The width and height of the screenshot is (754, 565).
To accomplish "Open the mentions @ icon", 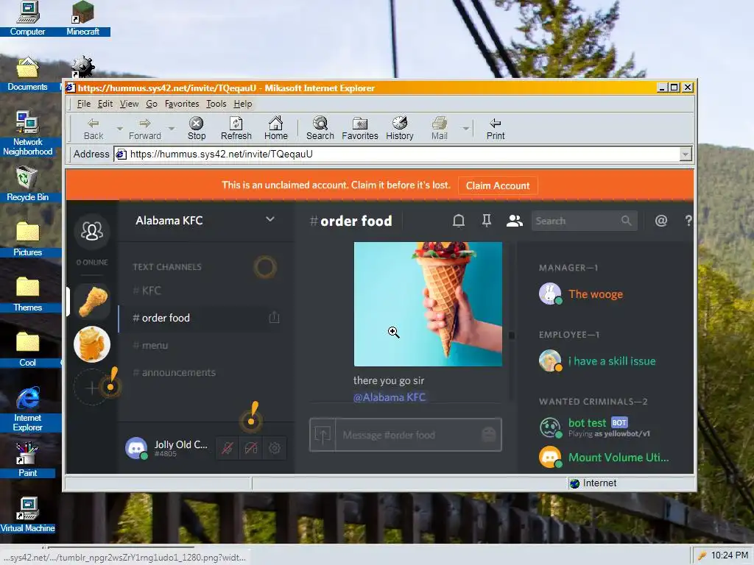I will [661, 221].
